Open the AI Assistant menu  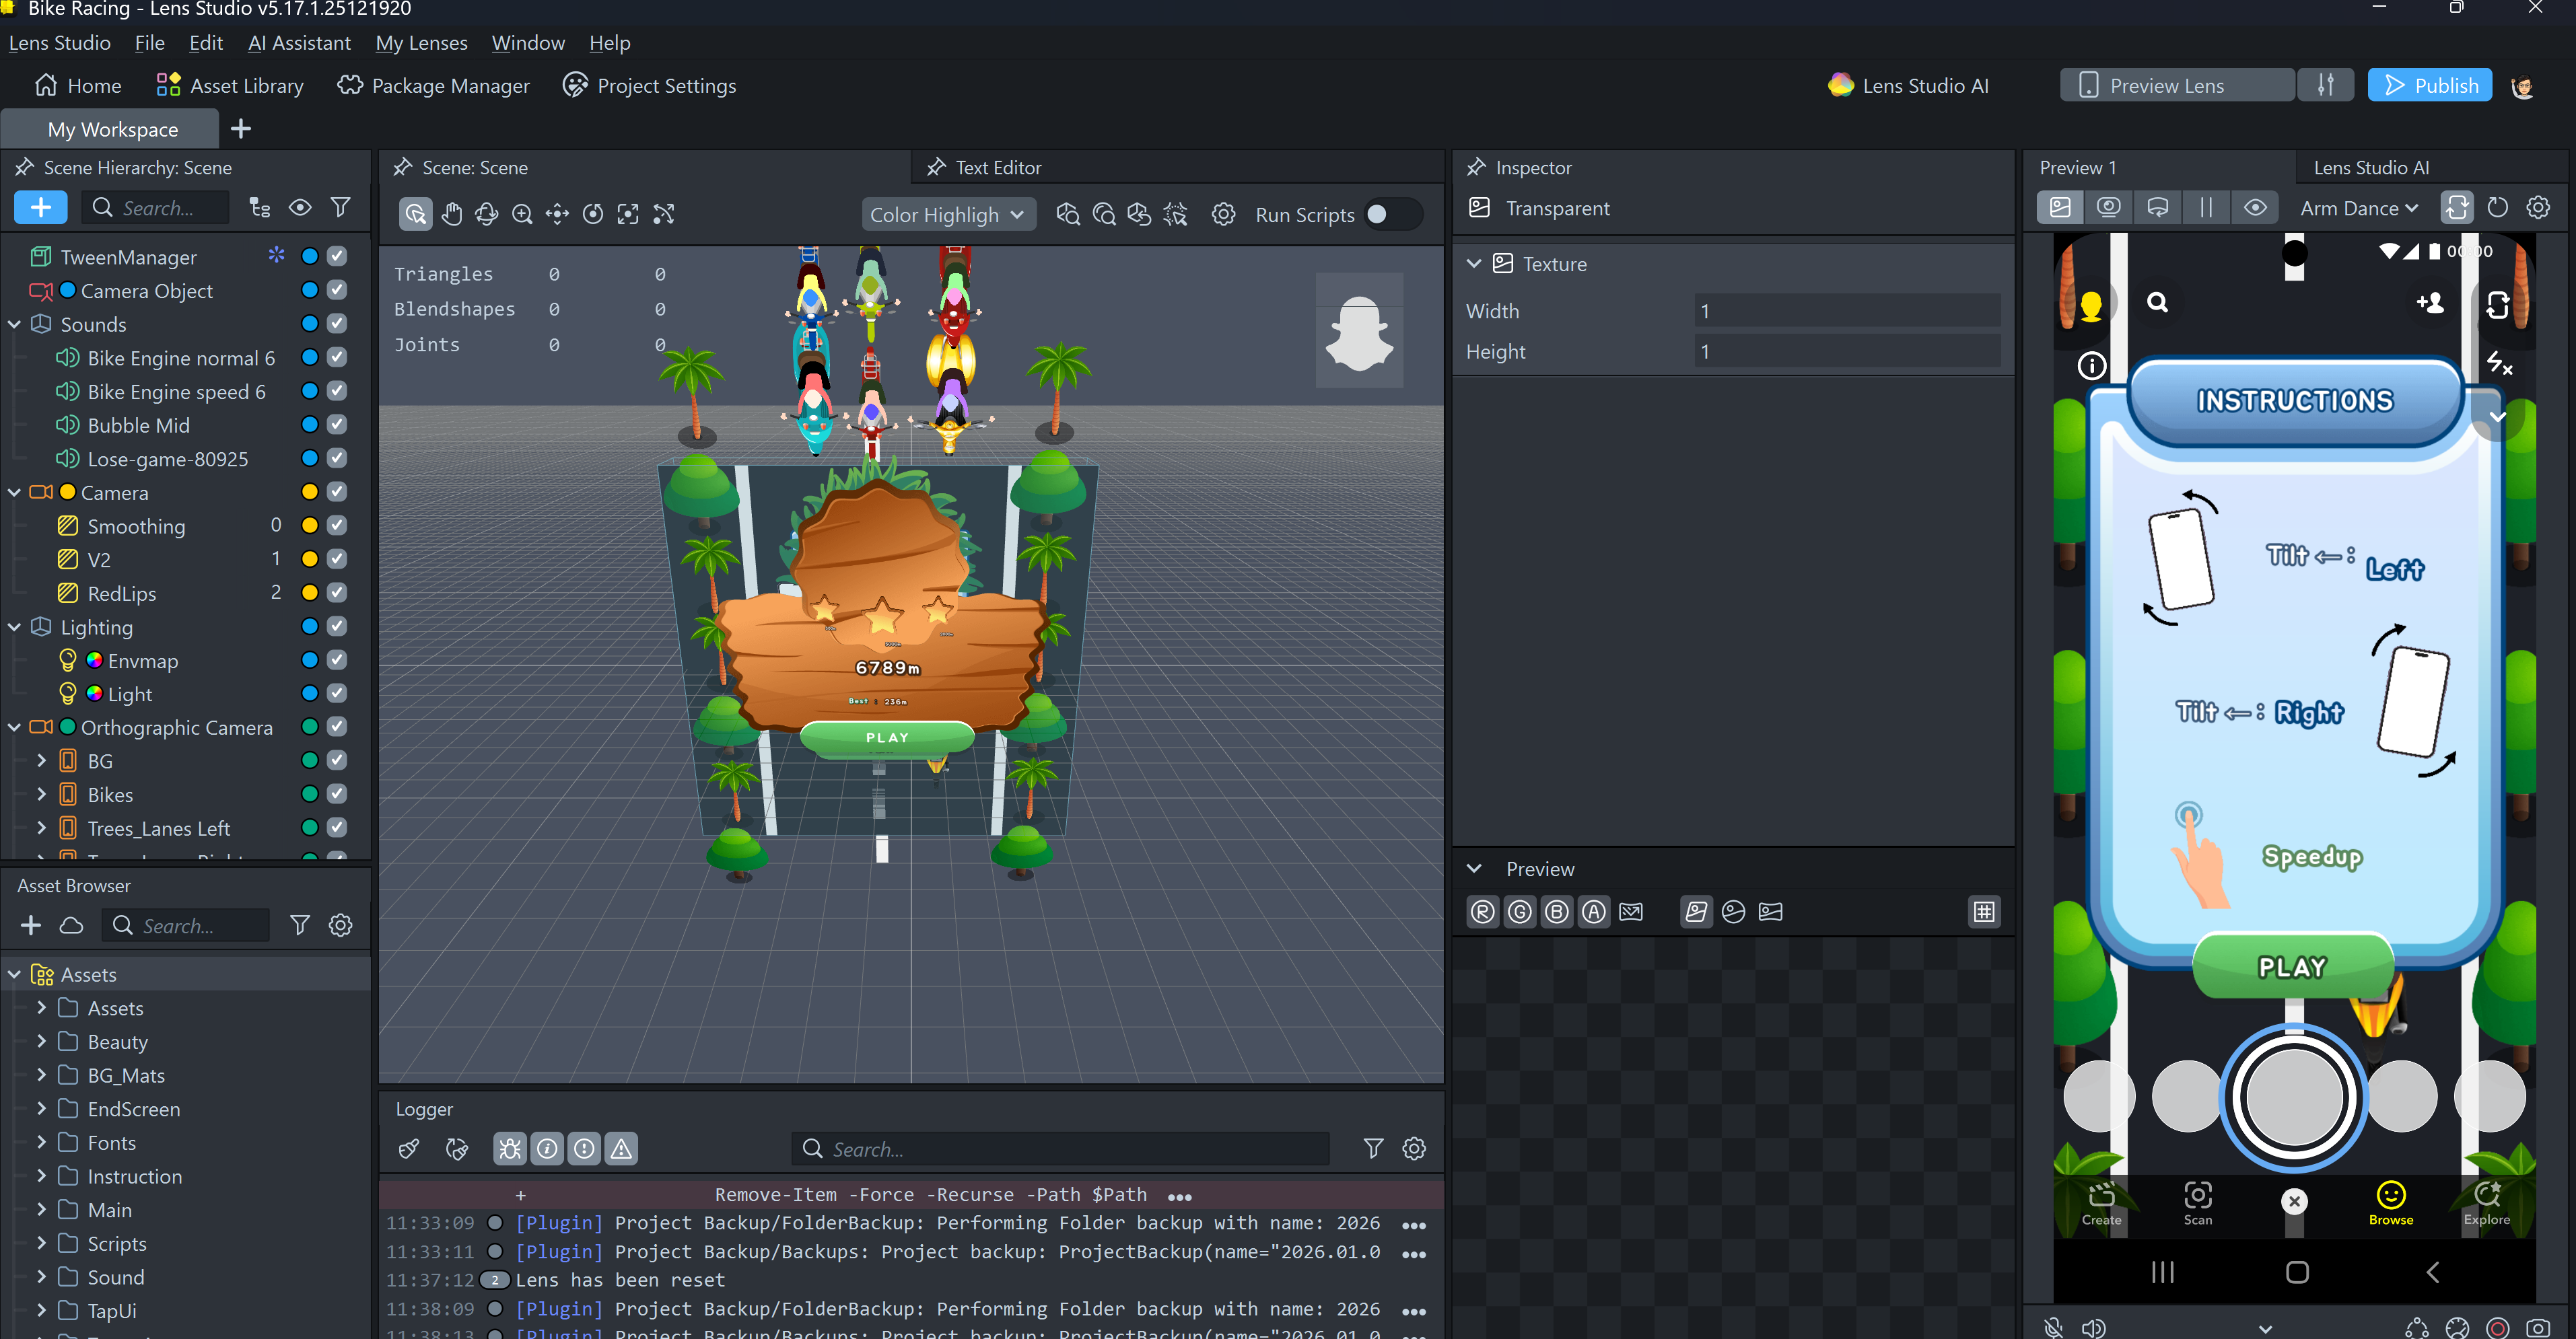(299, 42)
